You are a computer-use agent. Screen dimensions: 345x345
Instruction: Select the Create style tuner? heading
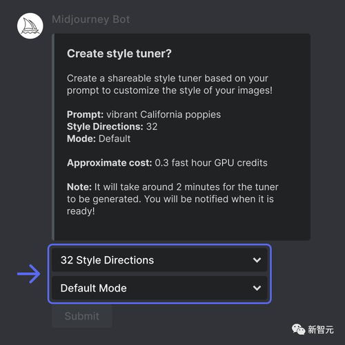[x=119, y=54]
